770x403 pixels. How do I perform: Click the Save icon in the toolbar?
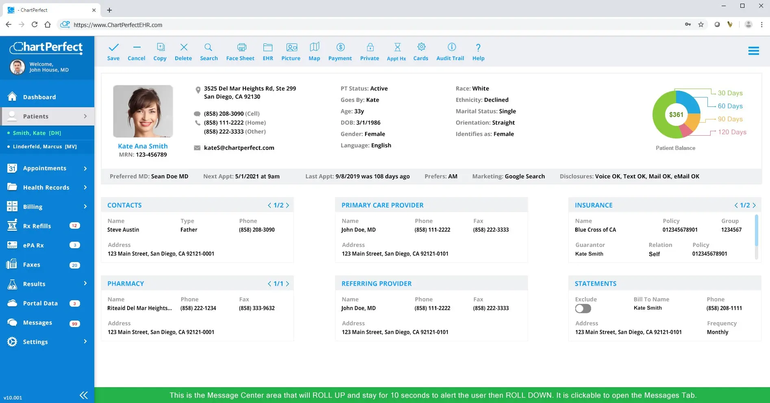tap(113, 51)
